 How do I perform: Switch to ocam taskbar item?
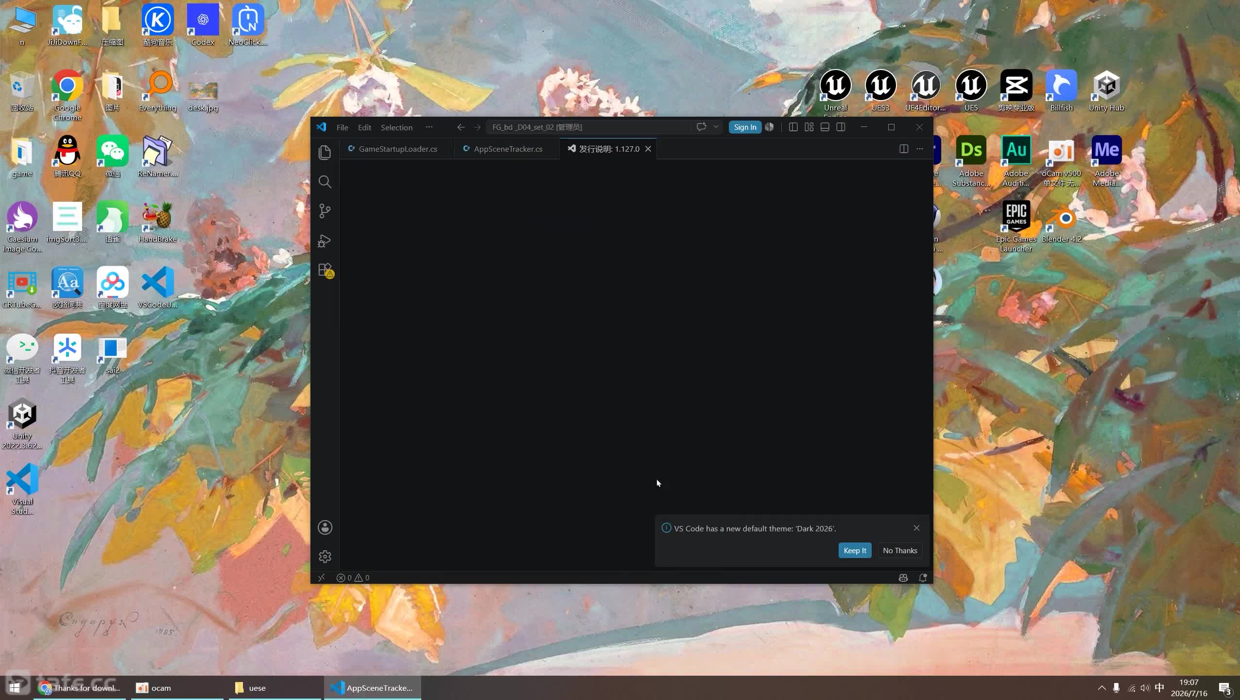(177, 688)
